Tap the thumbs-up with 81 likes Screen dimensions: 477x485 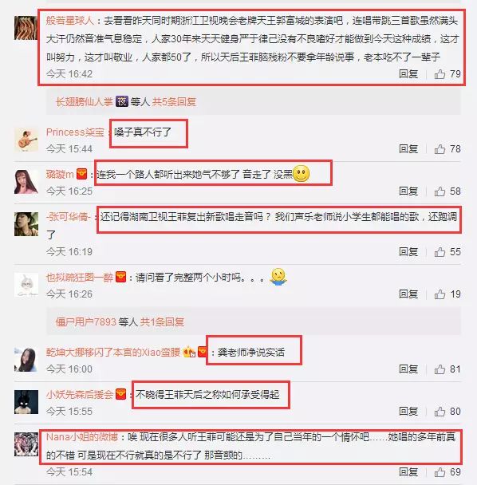[x=440, y=369]
